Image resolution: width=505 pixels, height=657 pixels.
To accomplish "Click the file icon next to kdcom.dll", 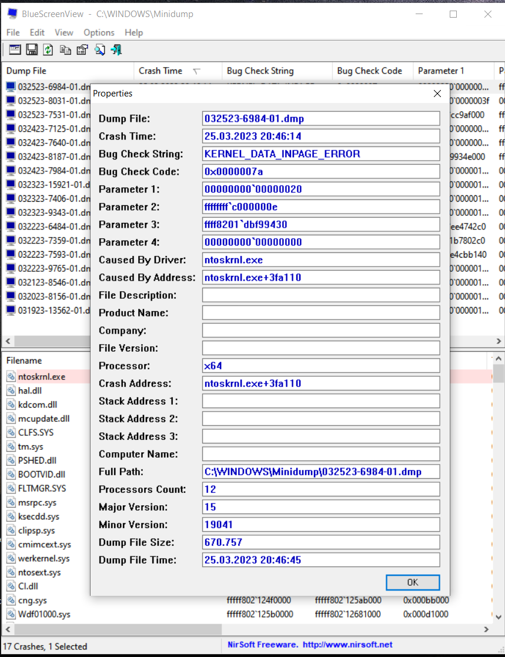I will click(11, 404).
